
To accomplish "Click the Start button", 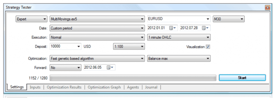I will click(242, 78).
